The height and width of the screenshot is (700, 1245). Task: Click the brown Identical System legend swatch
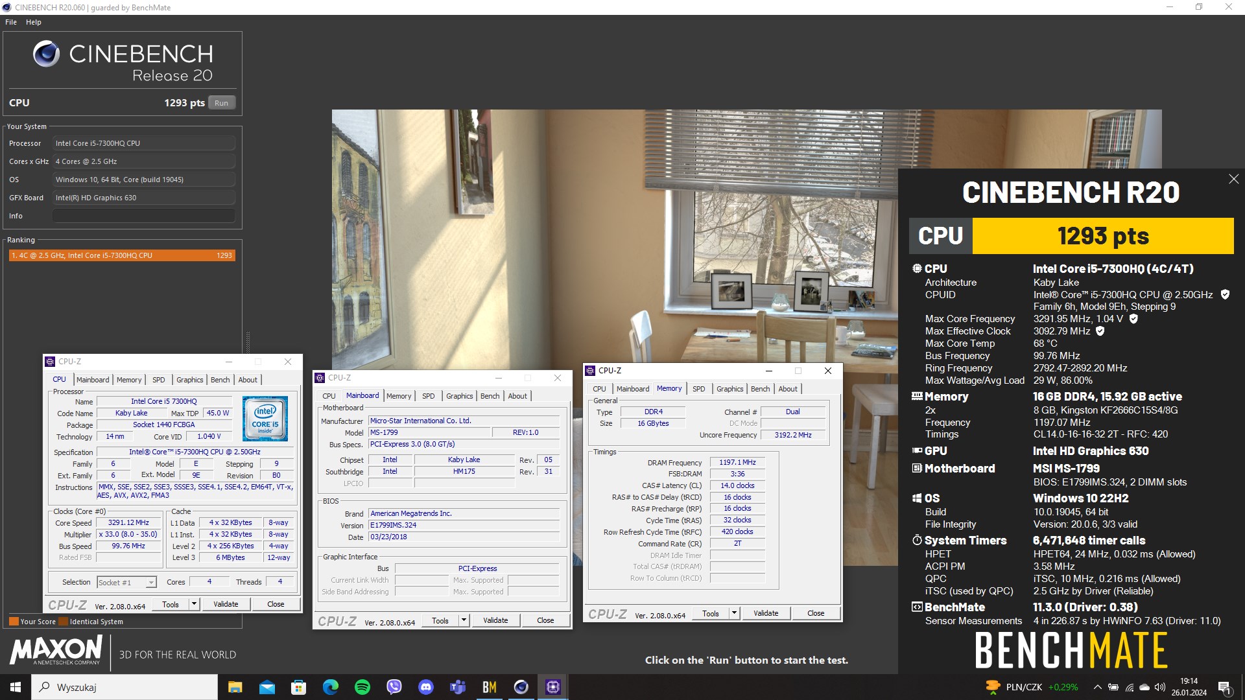pos(64,622)
